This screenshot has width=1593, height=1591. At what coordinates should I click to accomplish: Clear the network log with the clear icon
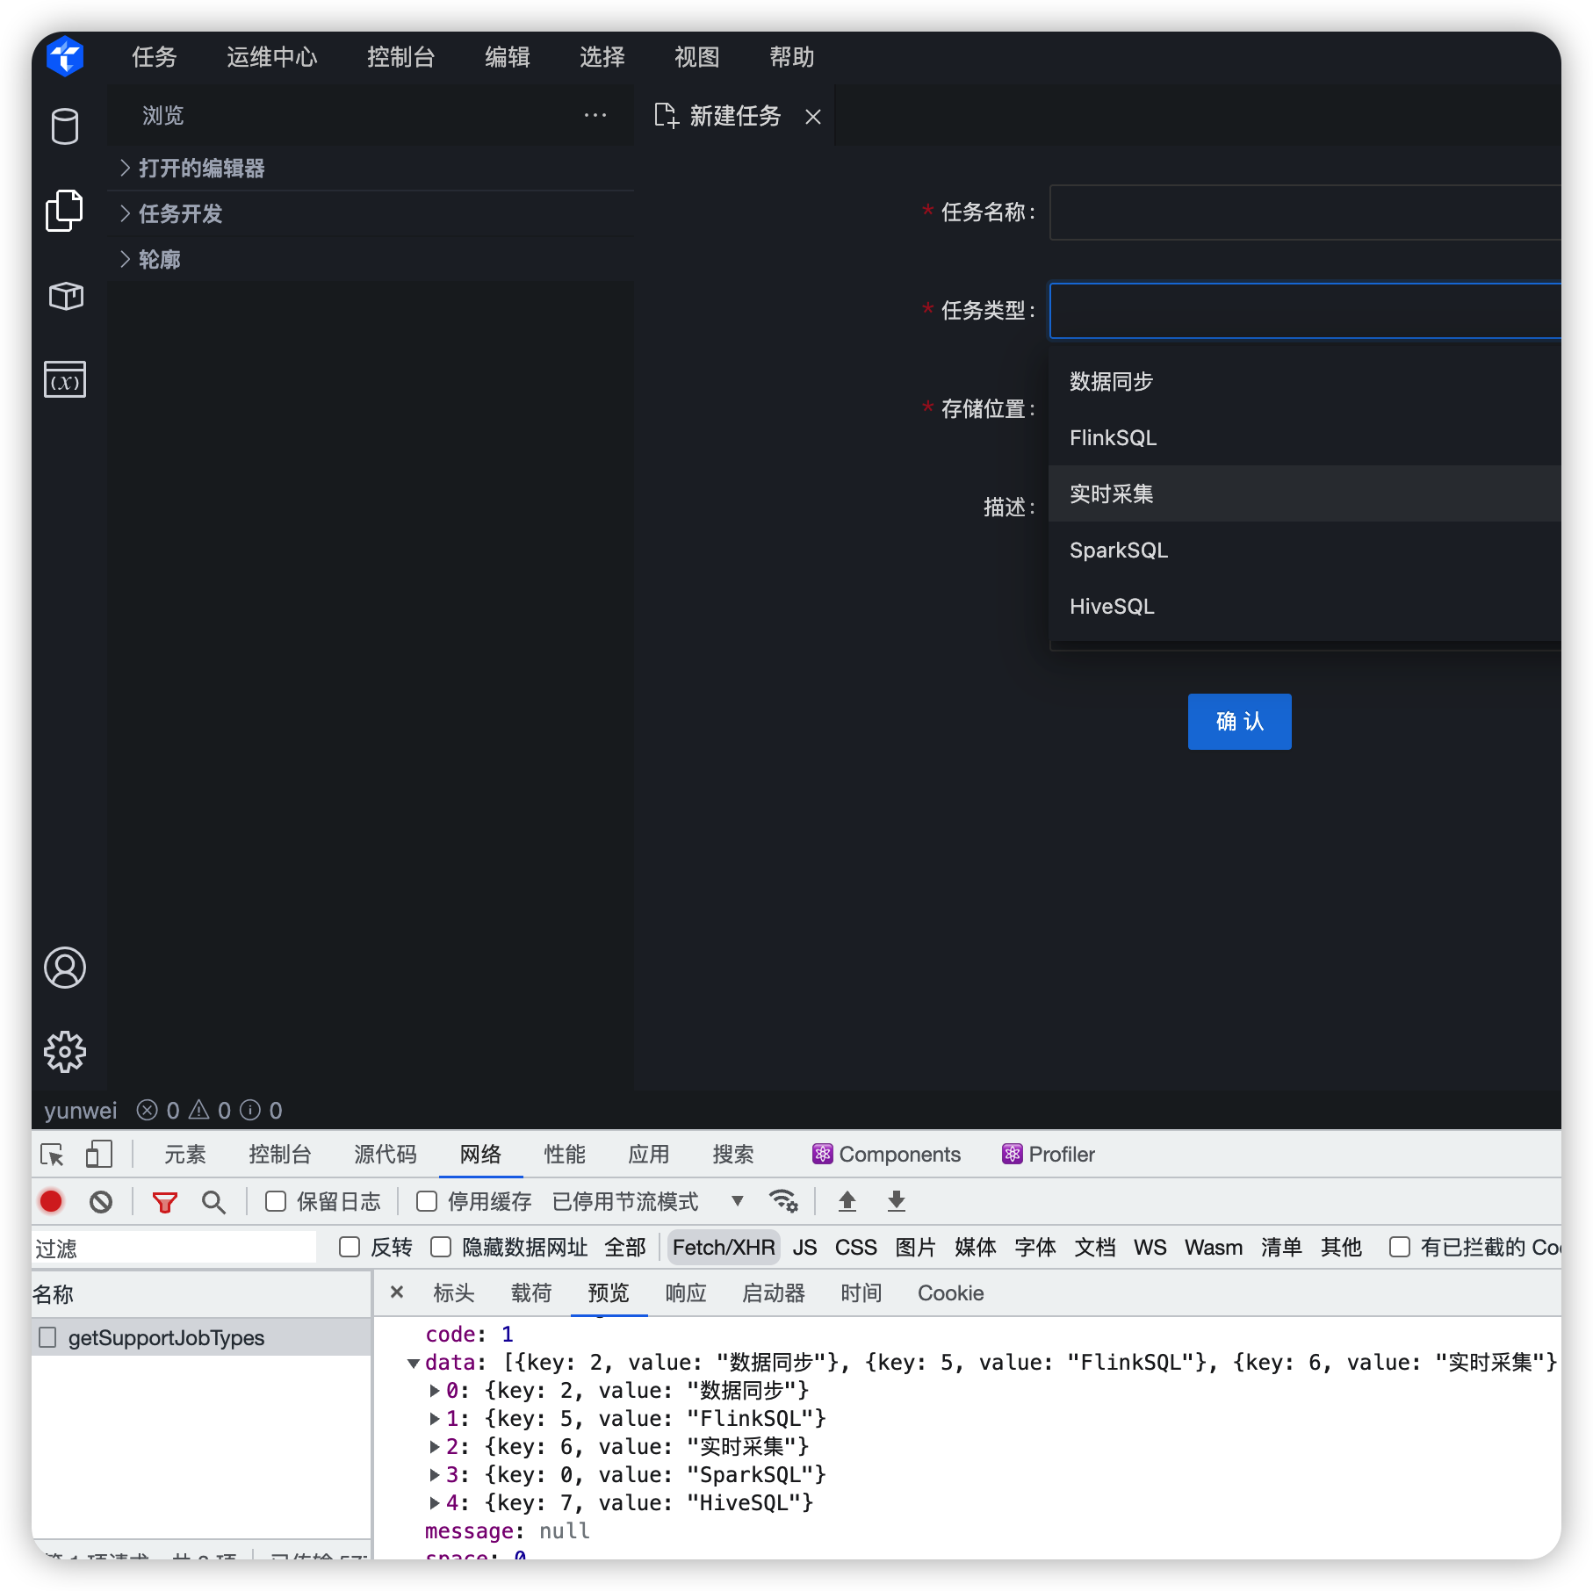[101, 1200]
